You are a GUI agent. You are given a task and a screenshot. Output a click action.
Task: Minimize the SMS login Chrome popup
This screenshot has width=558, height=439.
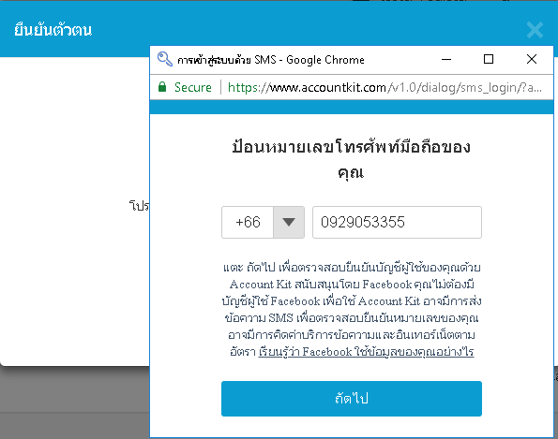pos(446,59)
